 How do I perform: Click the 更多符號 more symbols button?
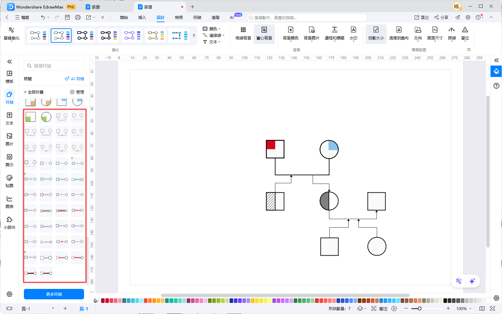coord(54,294)
